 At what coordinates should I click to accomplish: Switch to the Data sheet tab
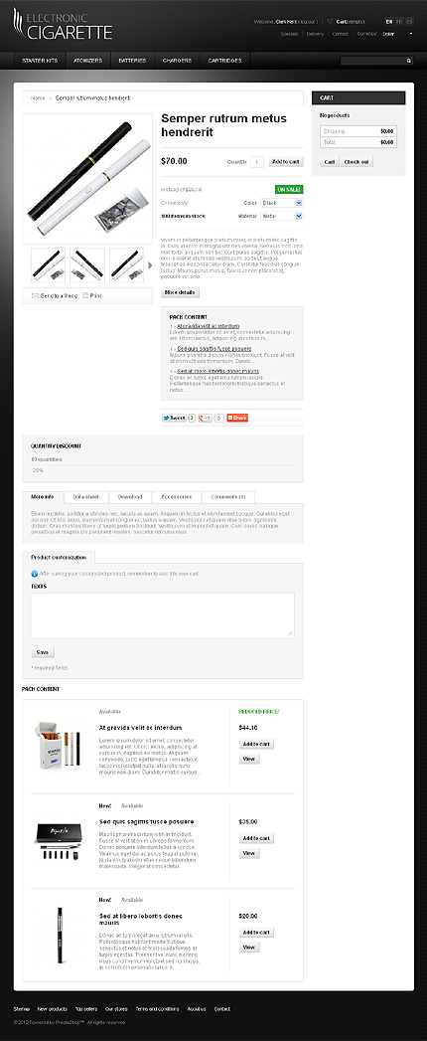(x=86, y=496)
